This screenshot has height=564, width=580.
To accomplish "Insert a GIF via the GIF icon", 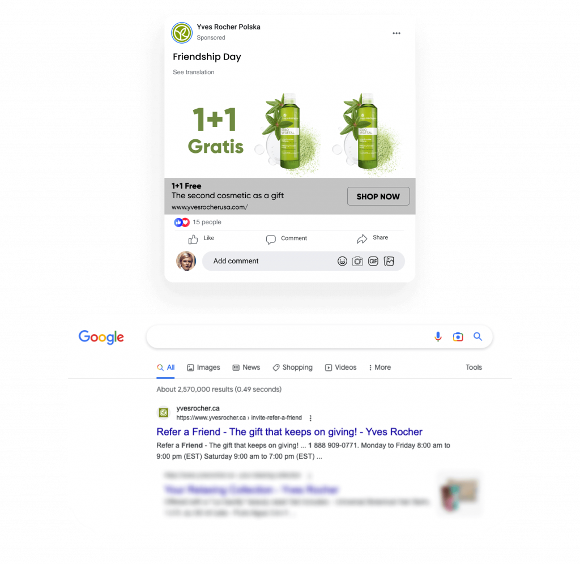I will click(373, 261).
